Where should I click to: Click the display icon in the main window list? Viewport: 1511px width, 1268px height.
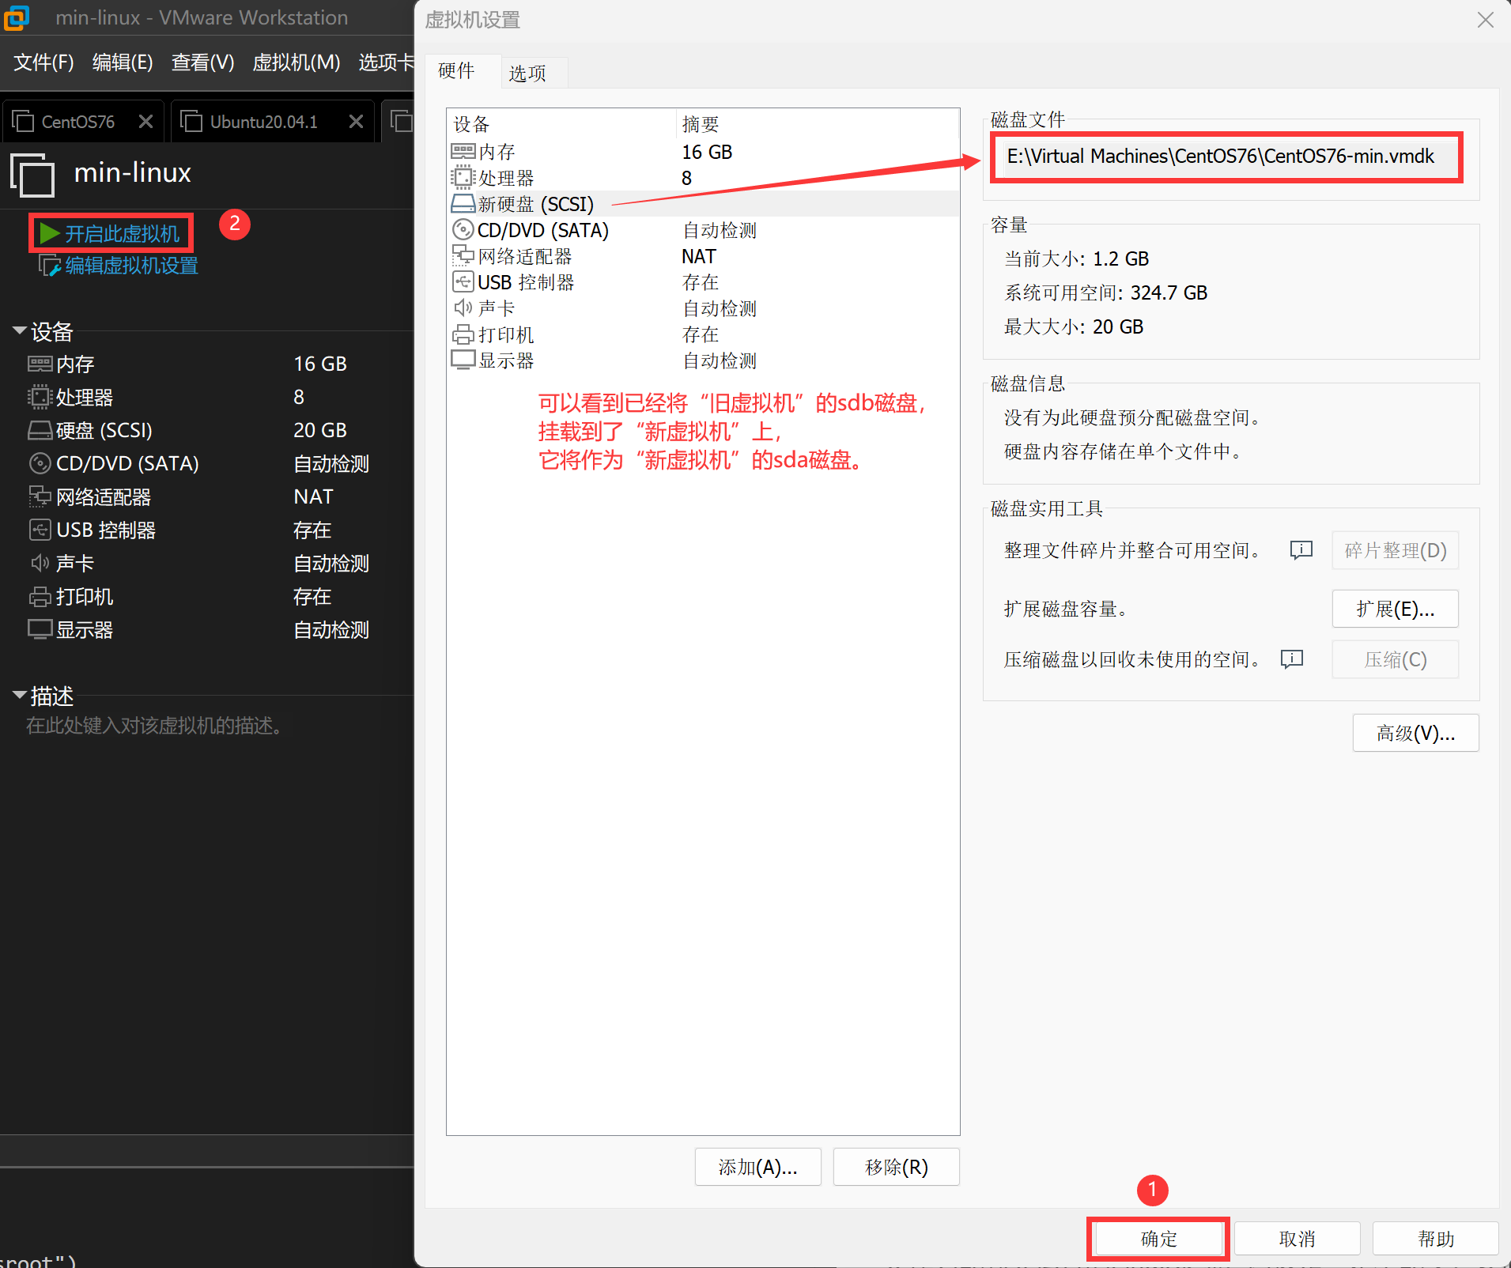click(40, 629)
